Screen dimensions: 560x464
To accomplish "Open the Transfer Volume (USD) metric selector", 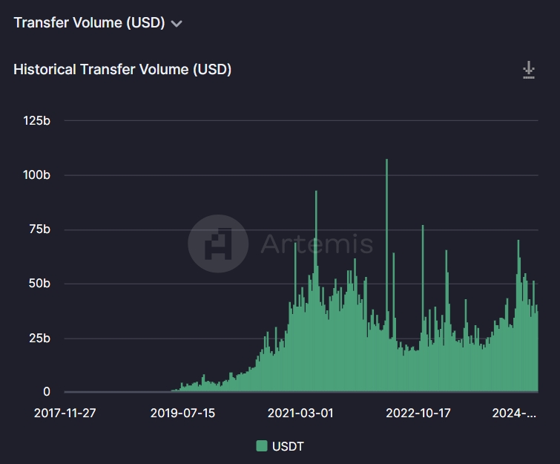I will 98,23.
